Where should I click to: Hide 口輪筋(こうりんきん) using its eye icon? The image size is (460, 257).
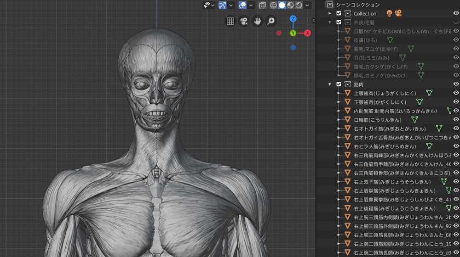tap(456, 119)
